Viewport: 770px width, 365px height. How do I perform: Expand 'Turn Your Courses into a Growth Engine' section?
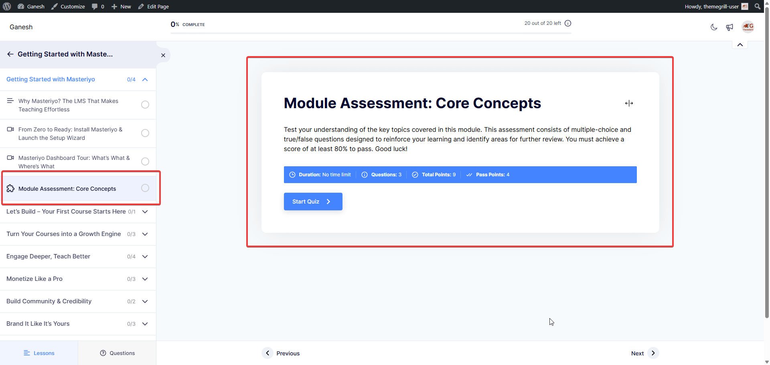(145, 234)
